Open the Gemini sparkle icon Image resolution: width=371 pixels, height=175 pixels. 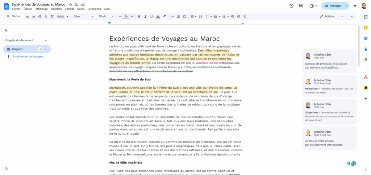click(x=355, y=6)
